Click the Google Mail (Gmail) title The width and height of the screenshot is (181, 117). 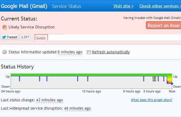click(x=24, y=6)
